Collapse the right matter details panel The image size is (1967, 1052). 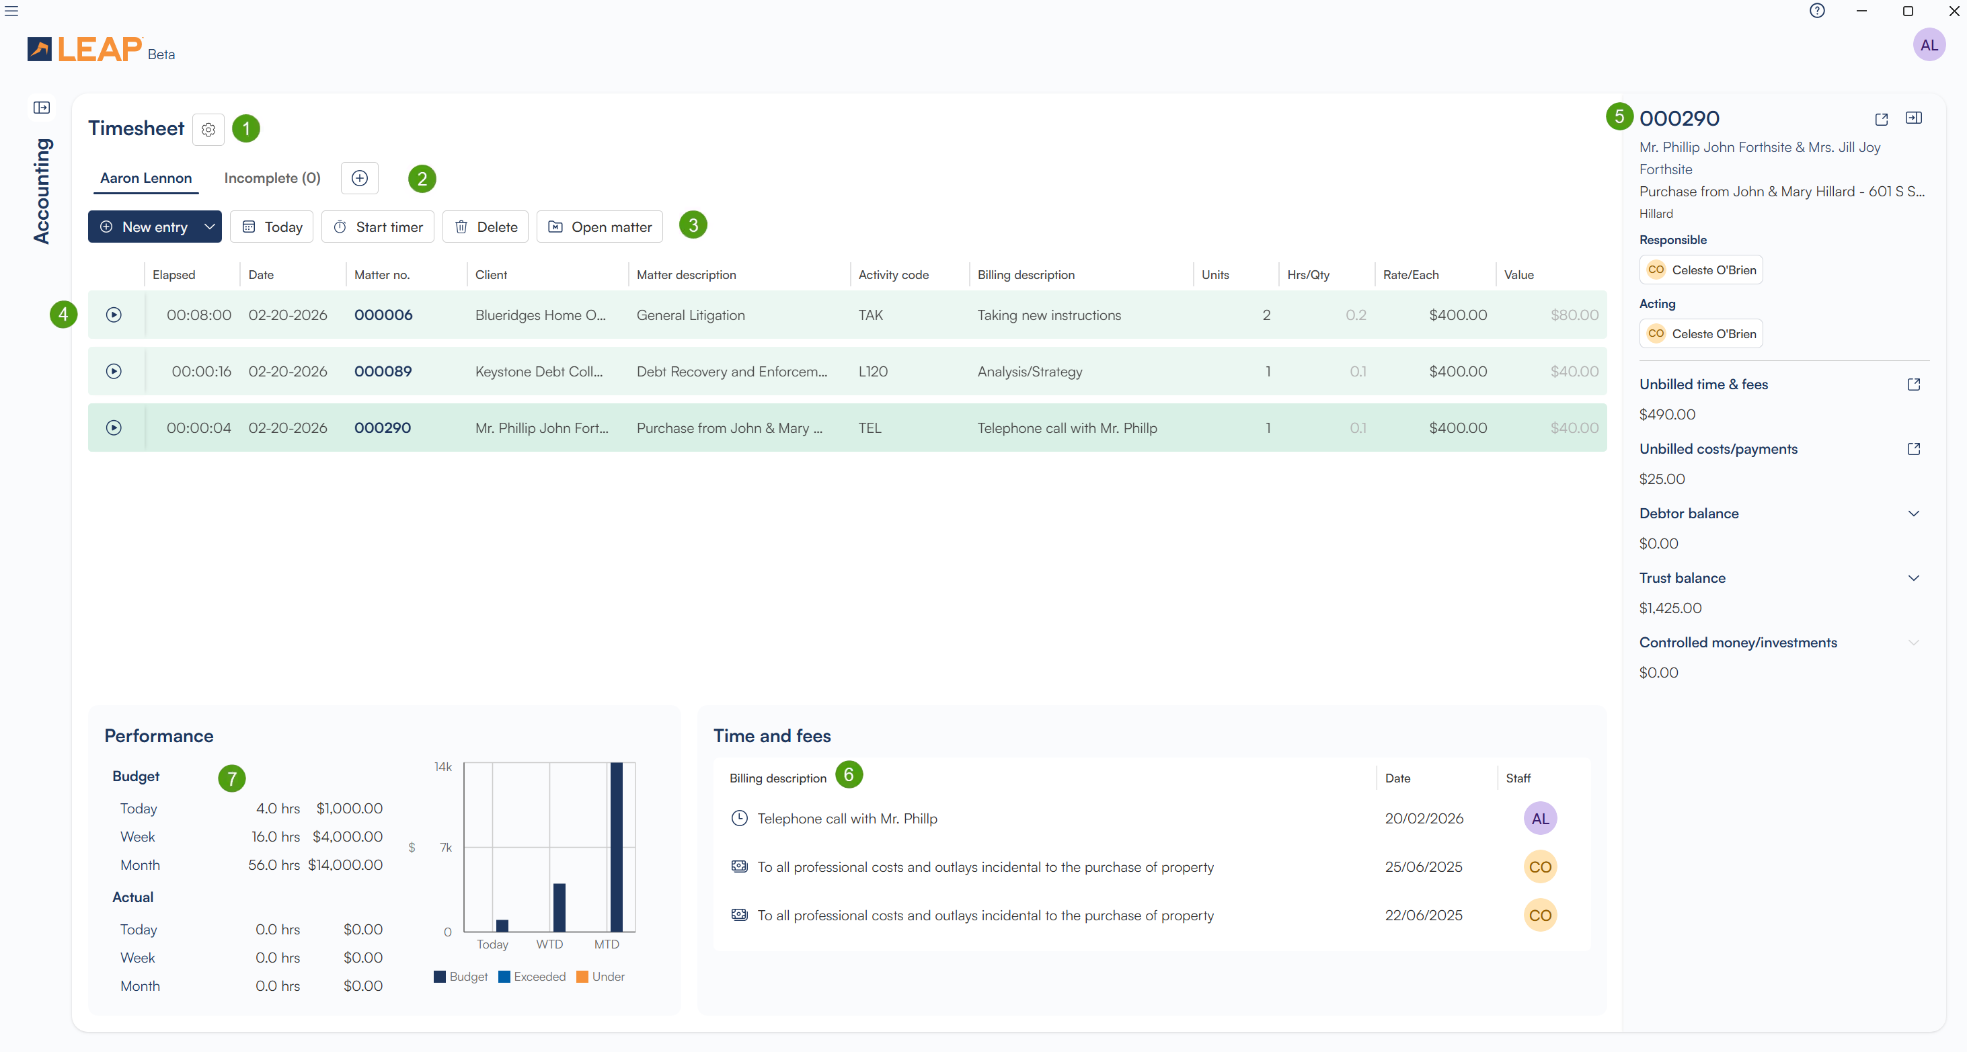1913,118
